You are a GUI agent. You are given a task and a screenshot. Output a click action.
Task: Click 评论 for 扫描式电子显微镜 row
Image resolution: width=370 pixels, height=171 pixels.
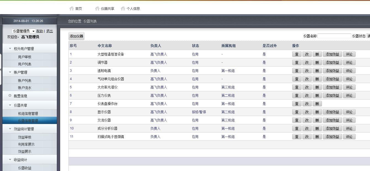point(349,137)
